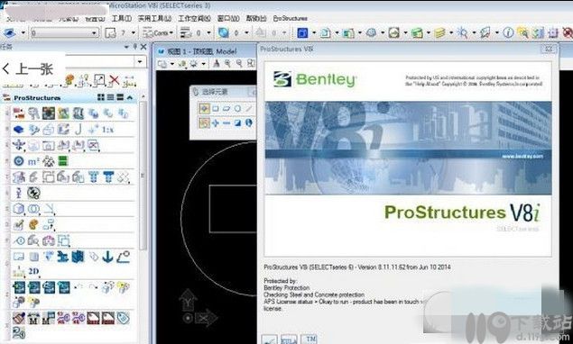Open the Tasks panel header dropdown arrow
Image resolution: width=573 pixels, height=344 pixels.
(x=127, y=47)
